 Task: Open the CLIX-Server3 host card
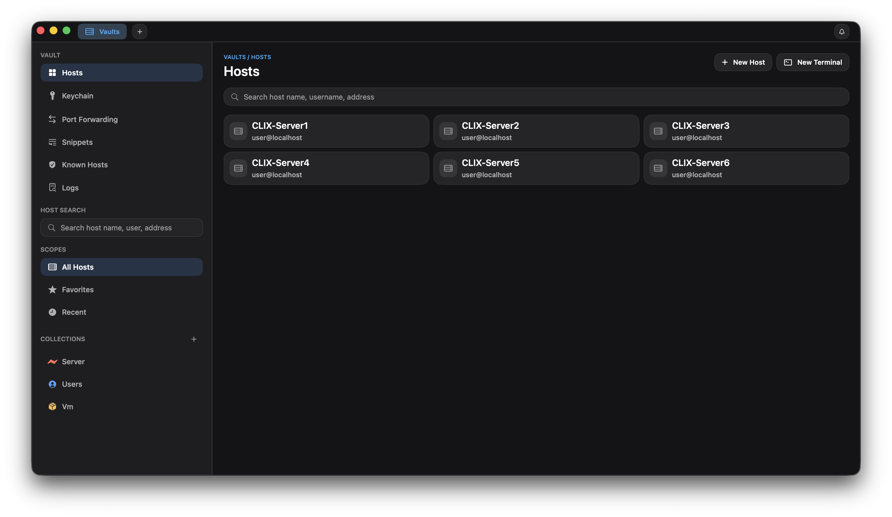tap(746, 131)
